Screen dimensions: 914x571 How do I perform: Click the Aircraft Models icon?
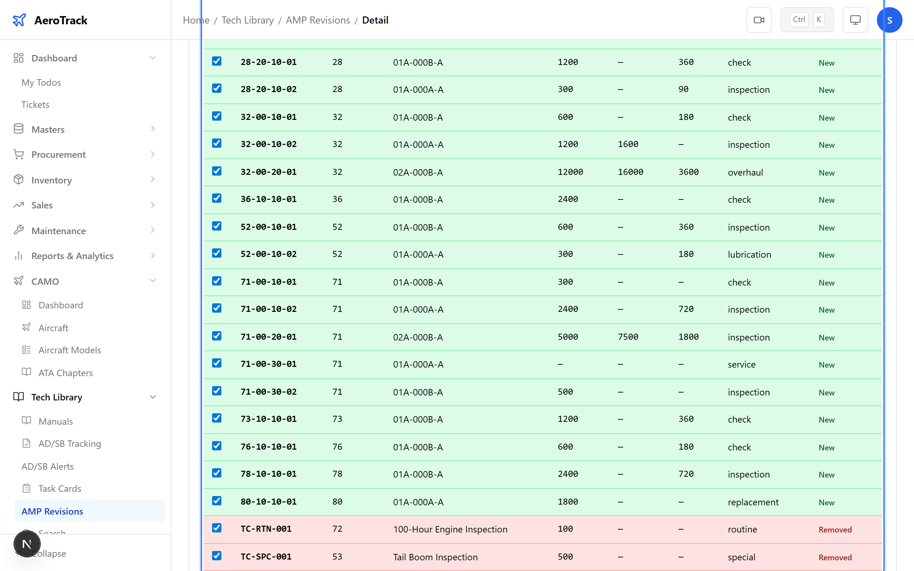[x=26, y=350]
